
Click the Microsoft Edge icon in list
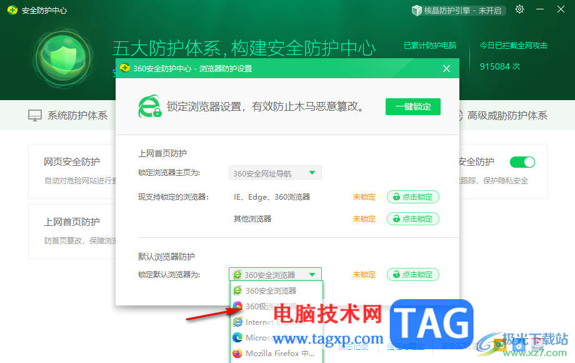click(237, 338)
